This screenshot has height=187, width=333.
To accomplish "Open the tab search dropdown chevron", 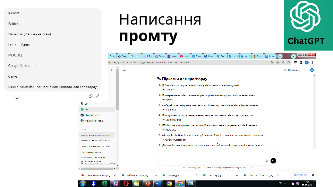I will pyautogui.click(x=293, y=56).
